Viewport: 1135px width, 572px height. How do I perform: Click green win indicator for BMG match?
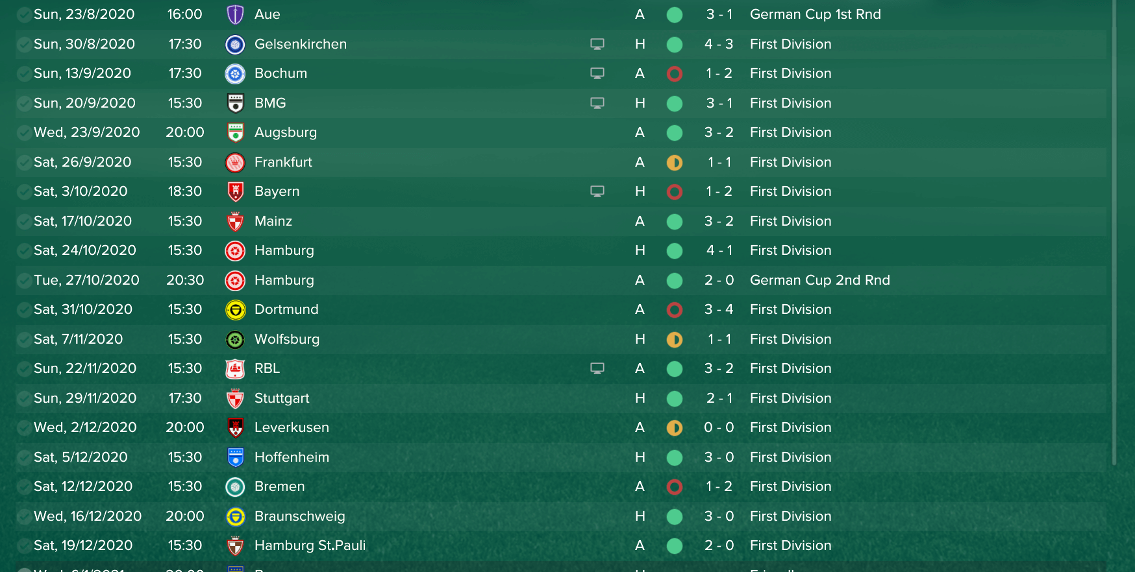pos(675,103)
